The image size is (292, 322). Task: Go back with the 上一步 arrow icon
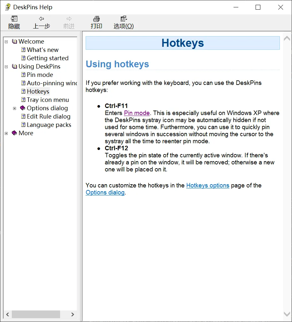tap(41, 19)
